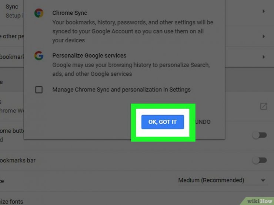This screenshot has height=205, width=274.
Task: Click the Chrome logo icon beside Chrome Sync
Action: pyautogui.click(x=39, y=13)
